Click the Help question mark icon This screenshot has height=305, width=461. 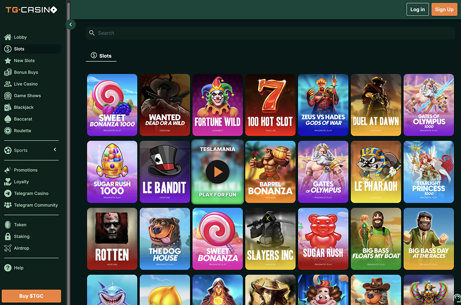(x=8, y=268)
